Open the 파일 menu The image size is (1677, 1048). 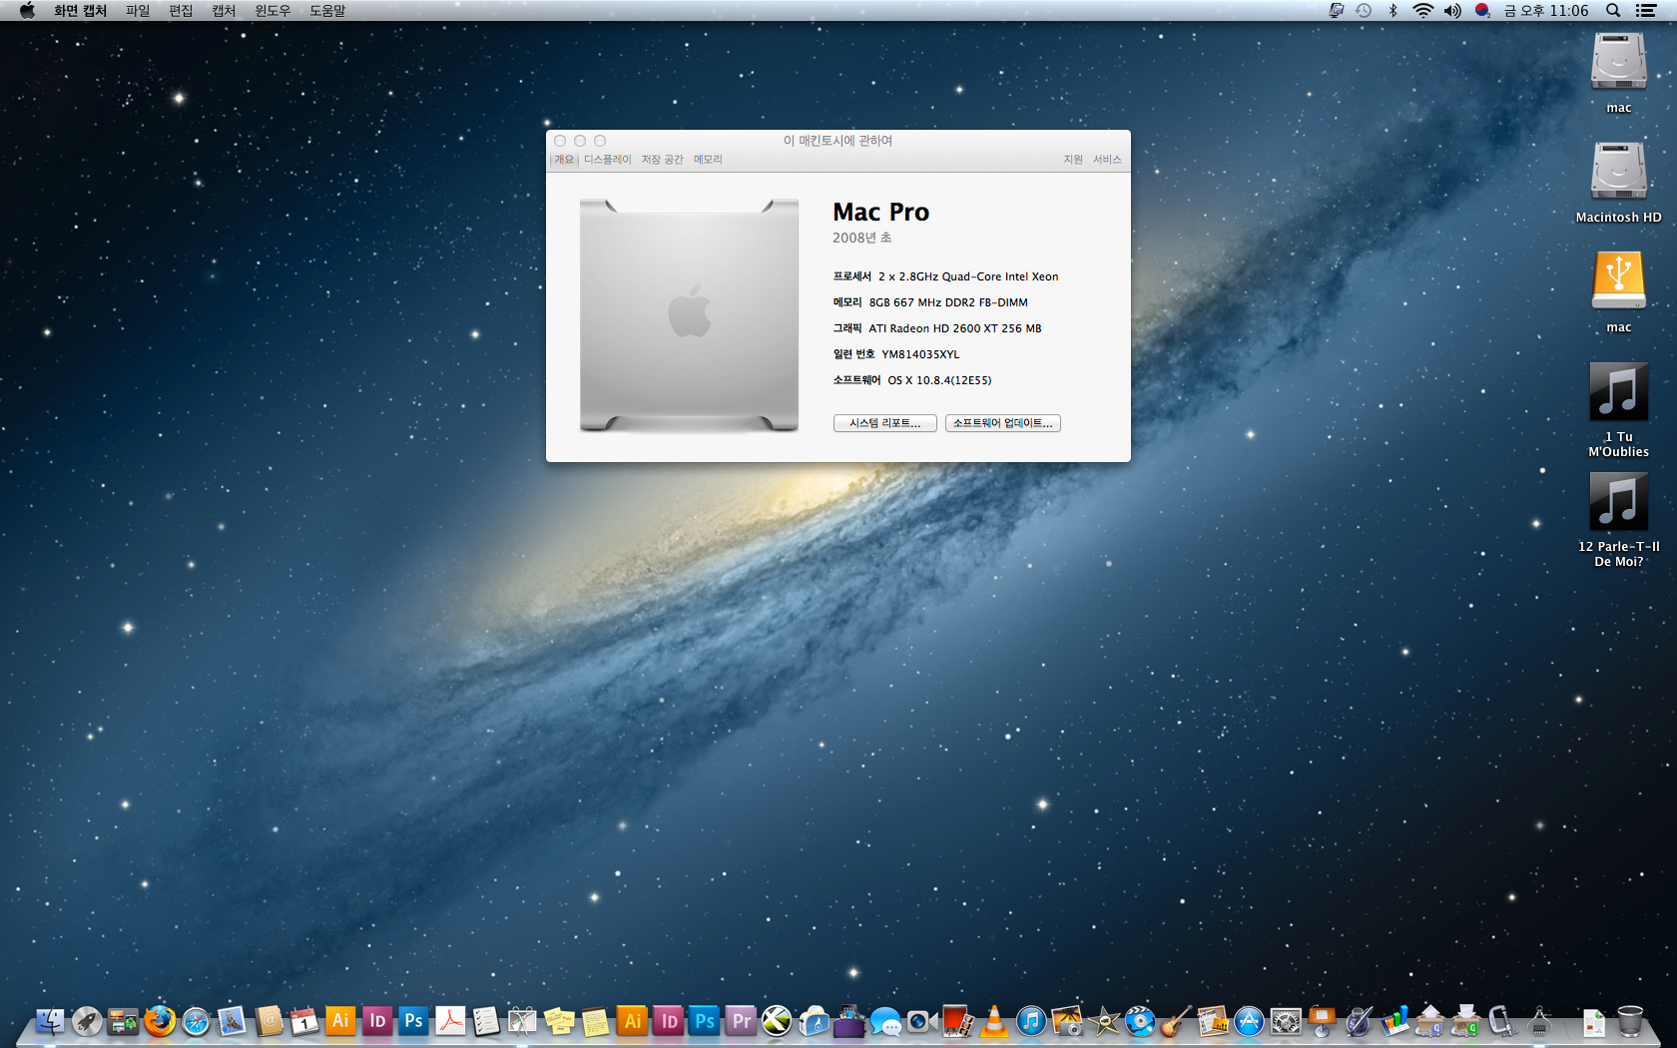(x=138, y=10)
